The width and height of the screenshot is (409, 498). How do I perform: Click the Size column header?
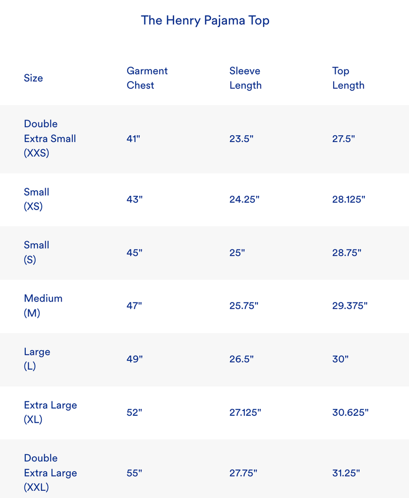pos(34,78)
